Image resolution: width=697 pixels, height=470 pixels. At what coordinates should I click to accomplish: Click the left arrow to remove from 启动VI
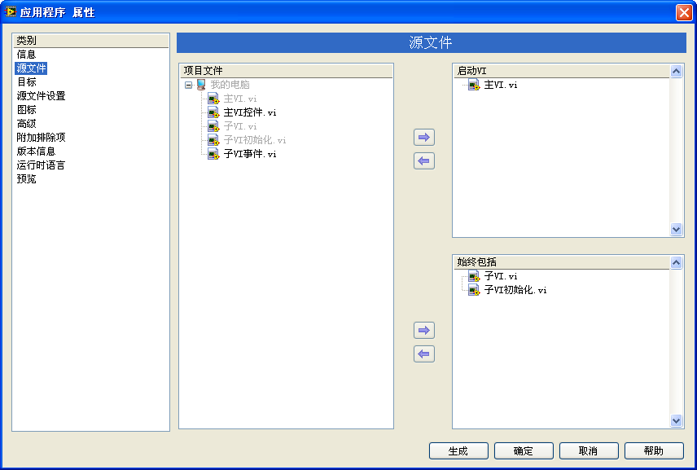[x=423, y=161]
